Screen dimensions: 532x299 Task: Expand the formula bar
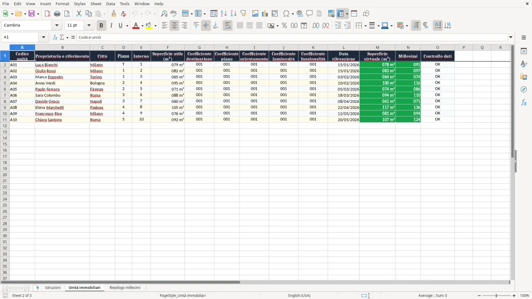[511, 37]
